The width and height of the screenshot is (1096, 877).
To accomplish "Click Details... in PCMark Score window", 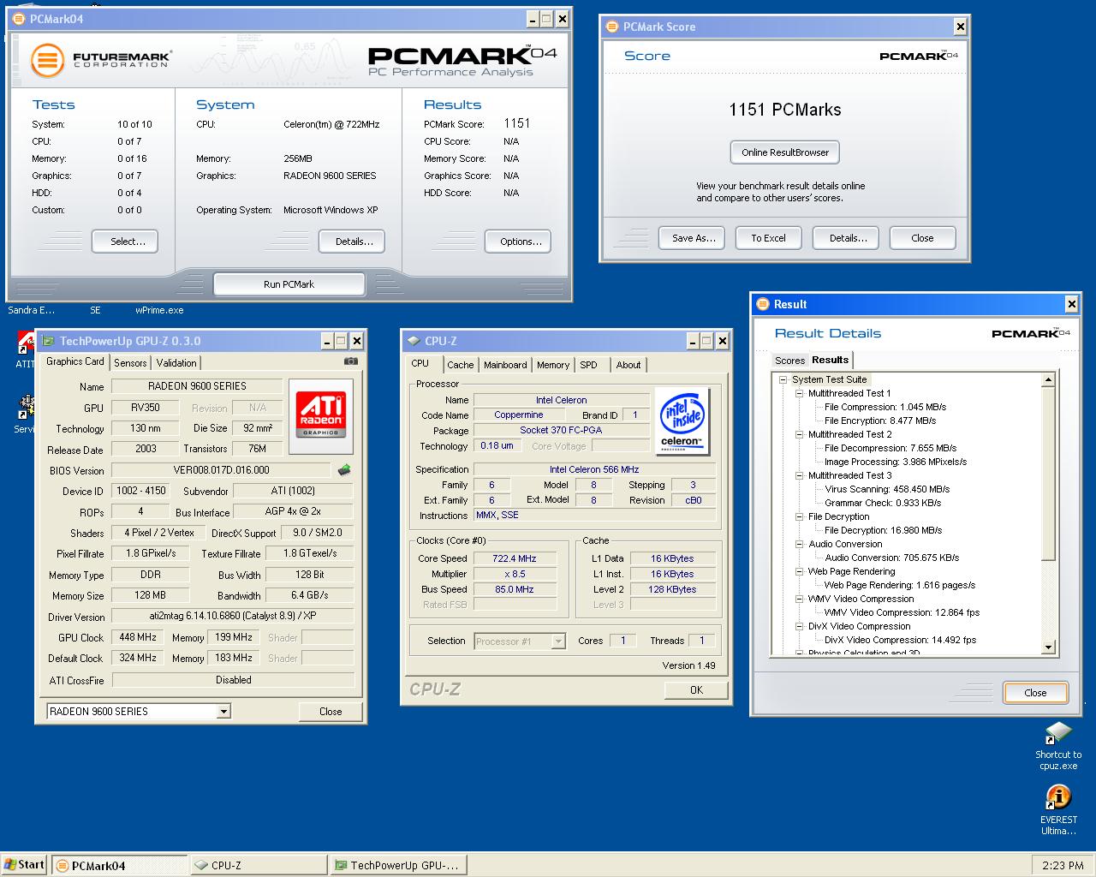I will click(x=848, y=238).
